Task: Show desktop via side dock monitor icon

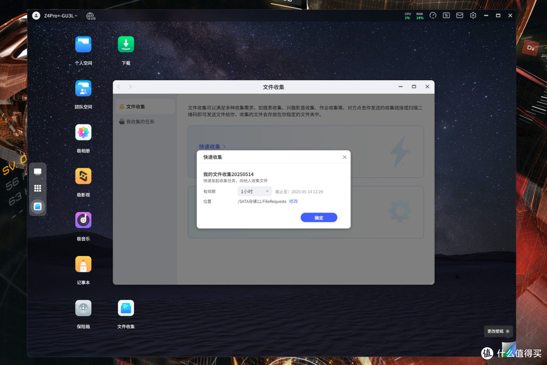Action: tap(37, 171)
